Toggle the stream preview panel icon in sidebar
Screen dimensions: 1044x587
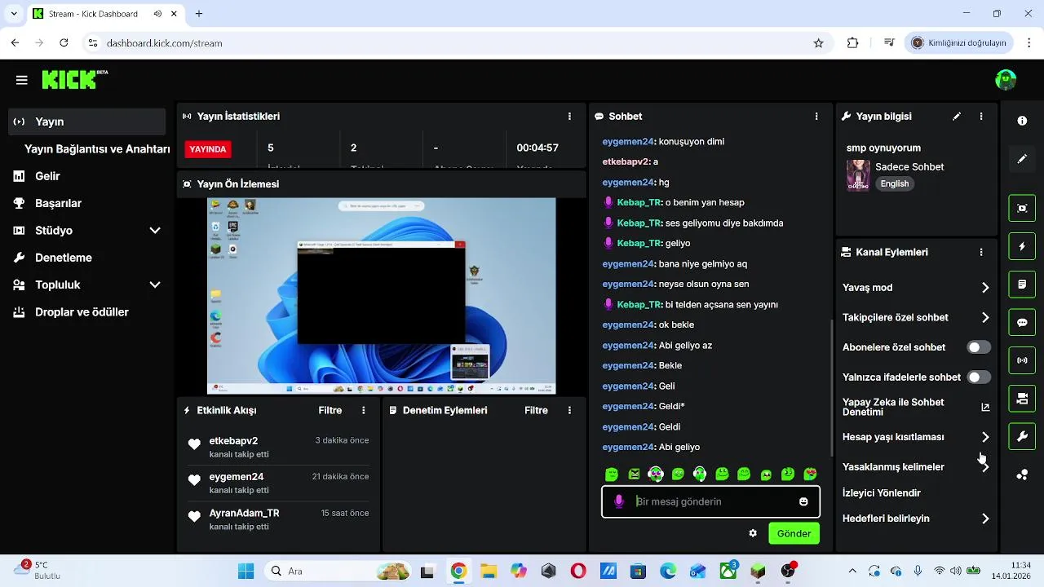click(x=1022, y=208)
